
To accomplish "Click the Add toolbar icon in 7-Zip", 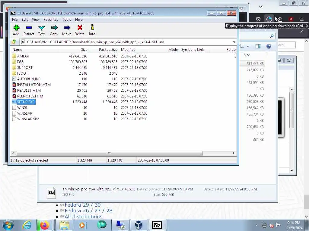I will pos(16,30).
